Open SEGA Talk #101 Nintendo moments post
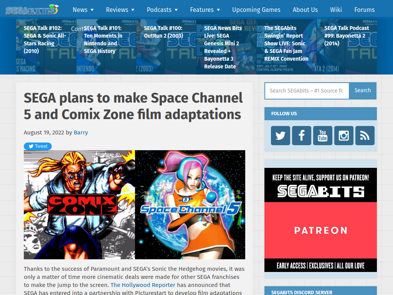Viewport: 393px width, 295px height. [x=106, y=46]
